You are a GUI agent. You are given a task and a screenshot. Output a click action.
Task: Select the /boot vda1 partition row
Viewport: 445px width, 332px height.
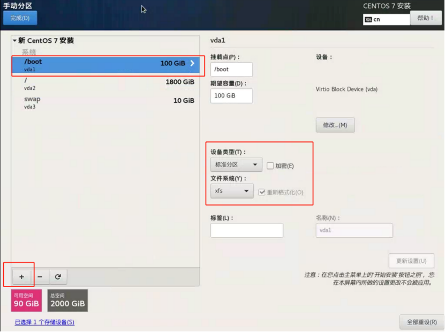[x=105, y=65]
